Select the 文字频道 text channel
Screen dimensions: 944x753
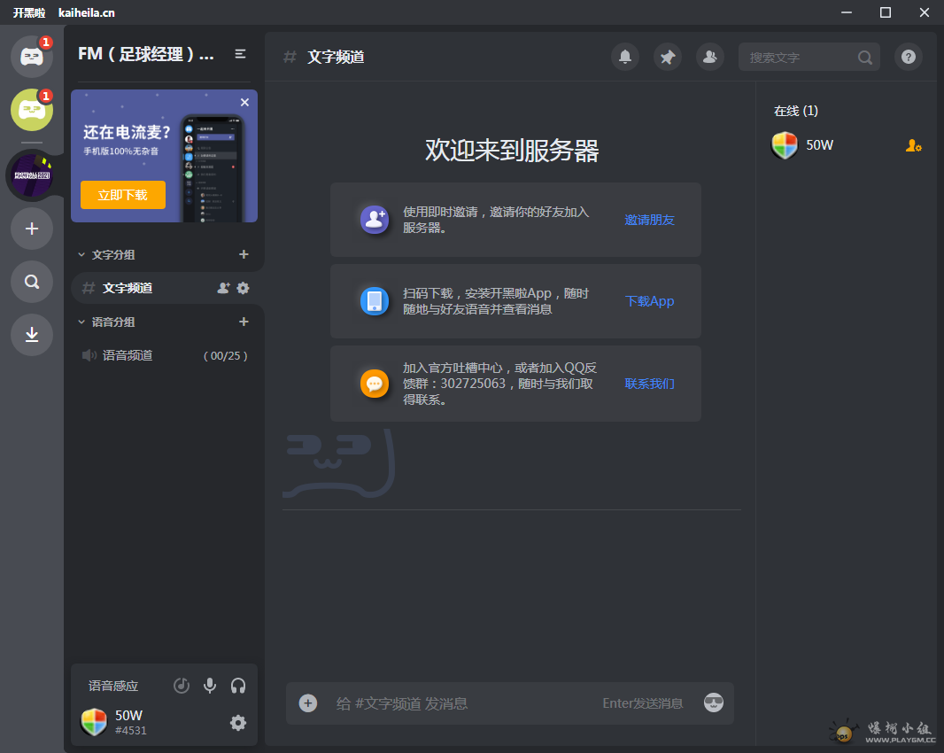167,288
